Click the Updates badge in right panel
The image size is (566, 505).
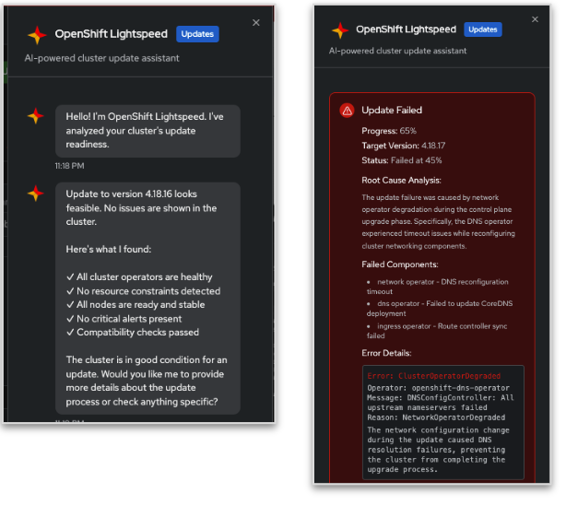pyautogui.click(x=483, y=29)
